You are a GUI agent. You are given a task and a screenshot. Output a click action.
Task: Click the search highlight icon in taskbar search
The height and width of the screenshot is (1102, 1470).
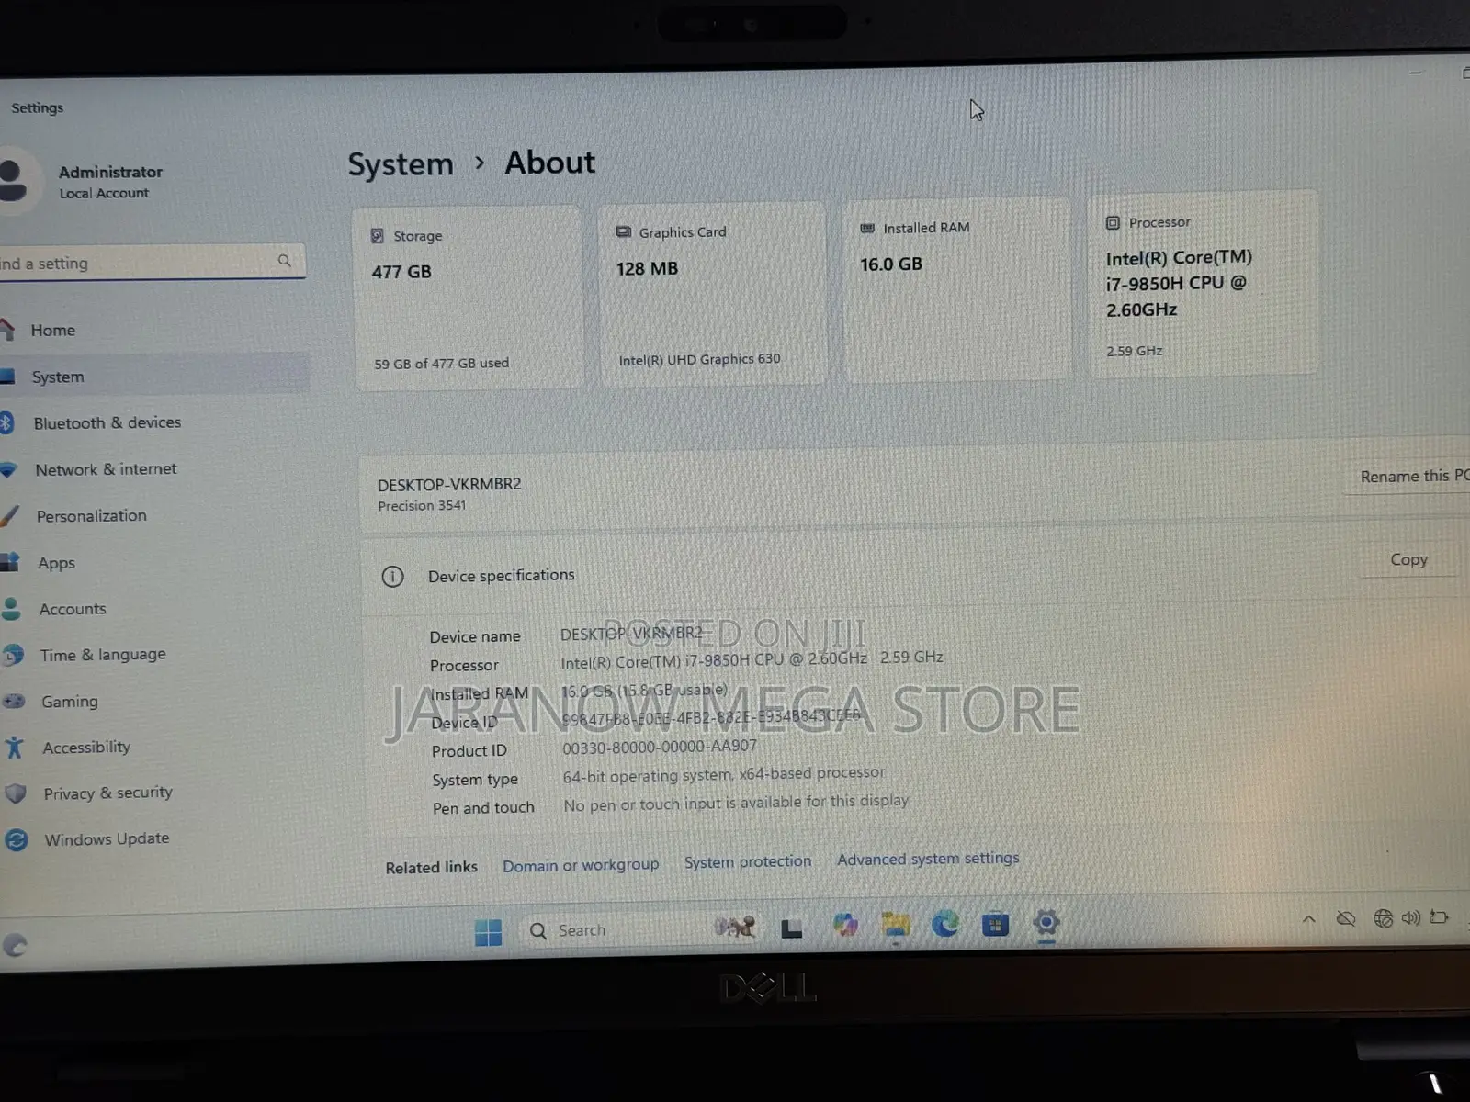[735, 927]
